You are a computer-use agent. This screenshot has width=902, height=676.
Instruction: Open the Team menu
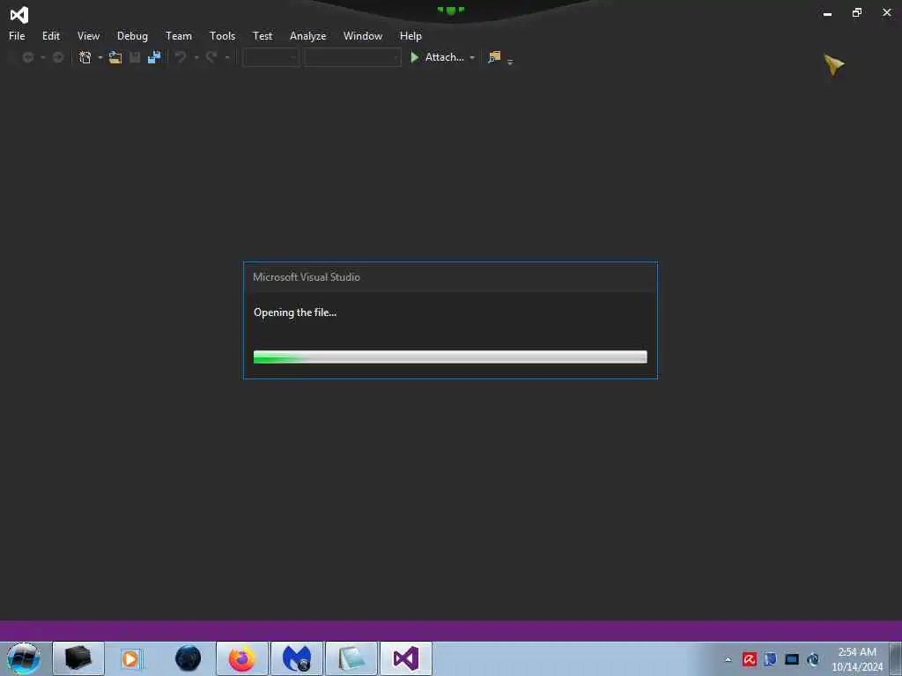coord(178,35)
